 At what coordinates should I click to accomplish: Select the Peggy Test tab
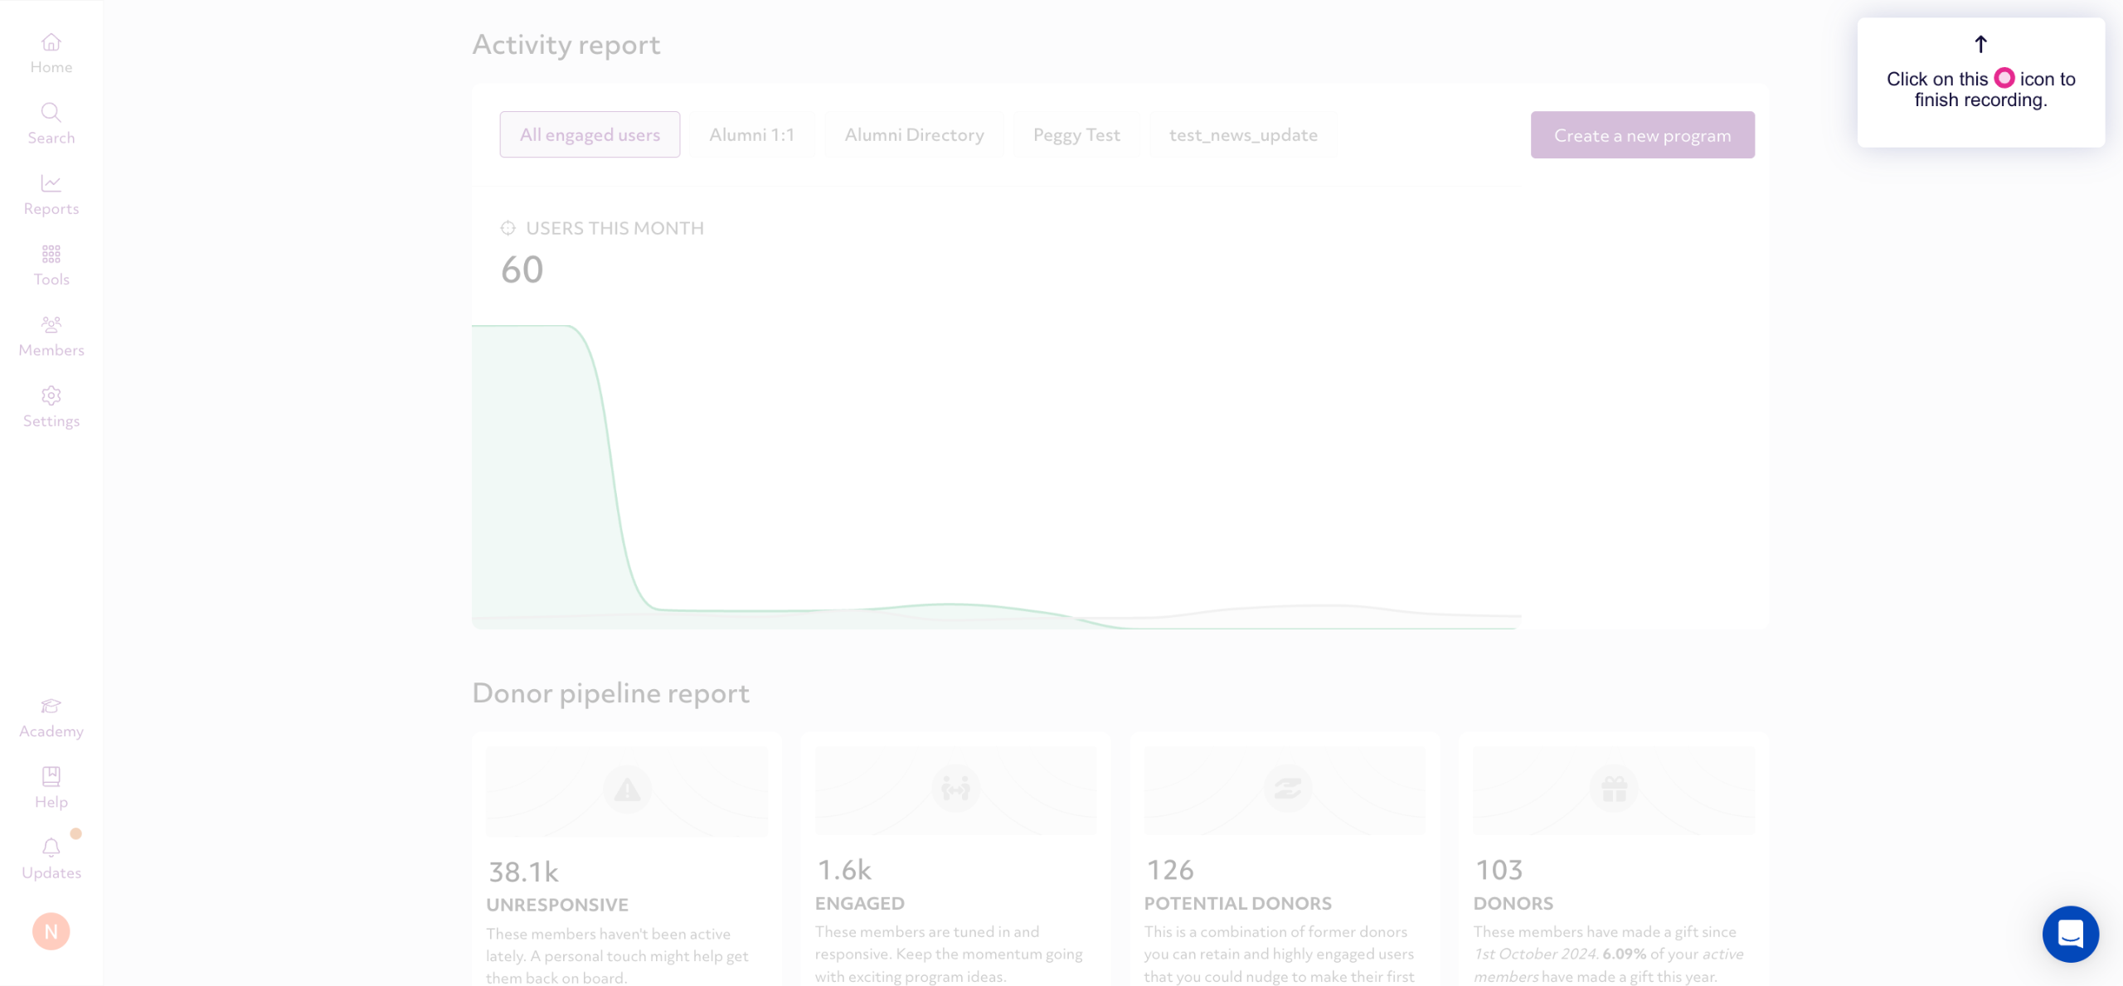(1076, 134)
